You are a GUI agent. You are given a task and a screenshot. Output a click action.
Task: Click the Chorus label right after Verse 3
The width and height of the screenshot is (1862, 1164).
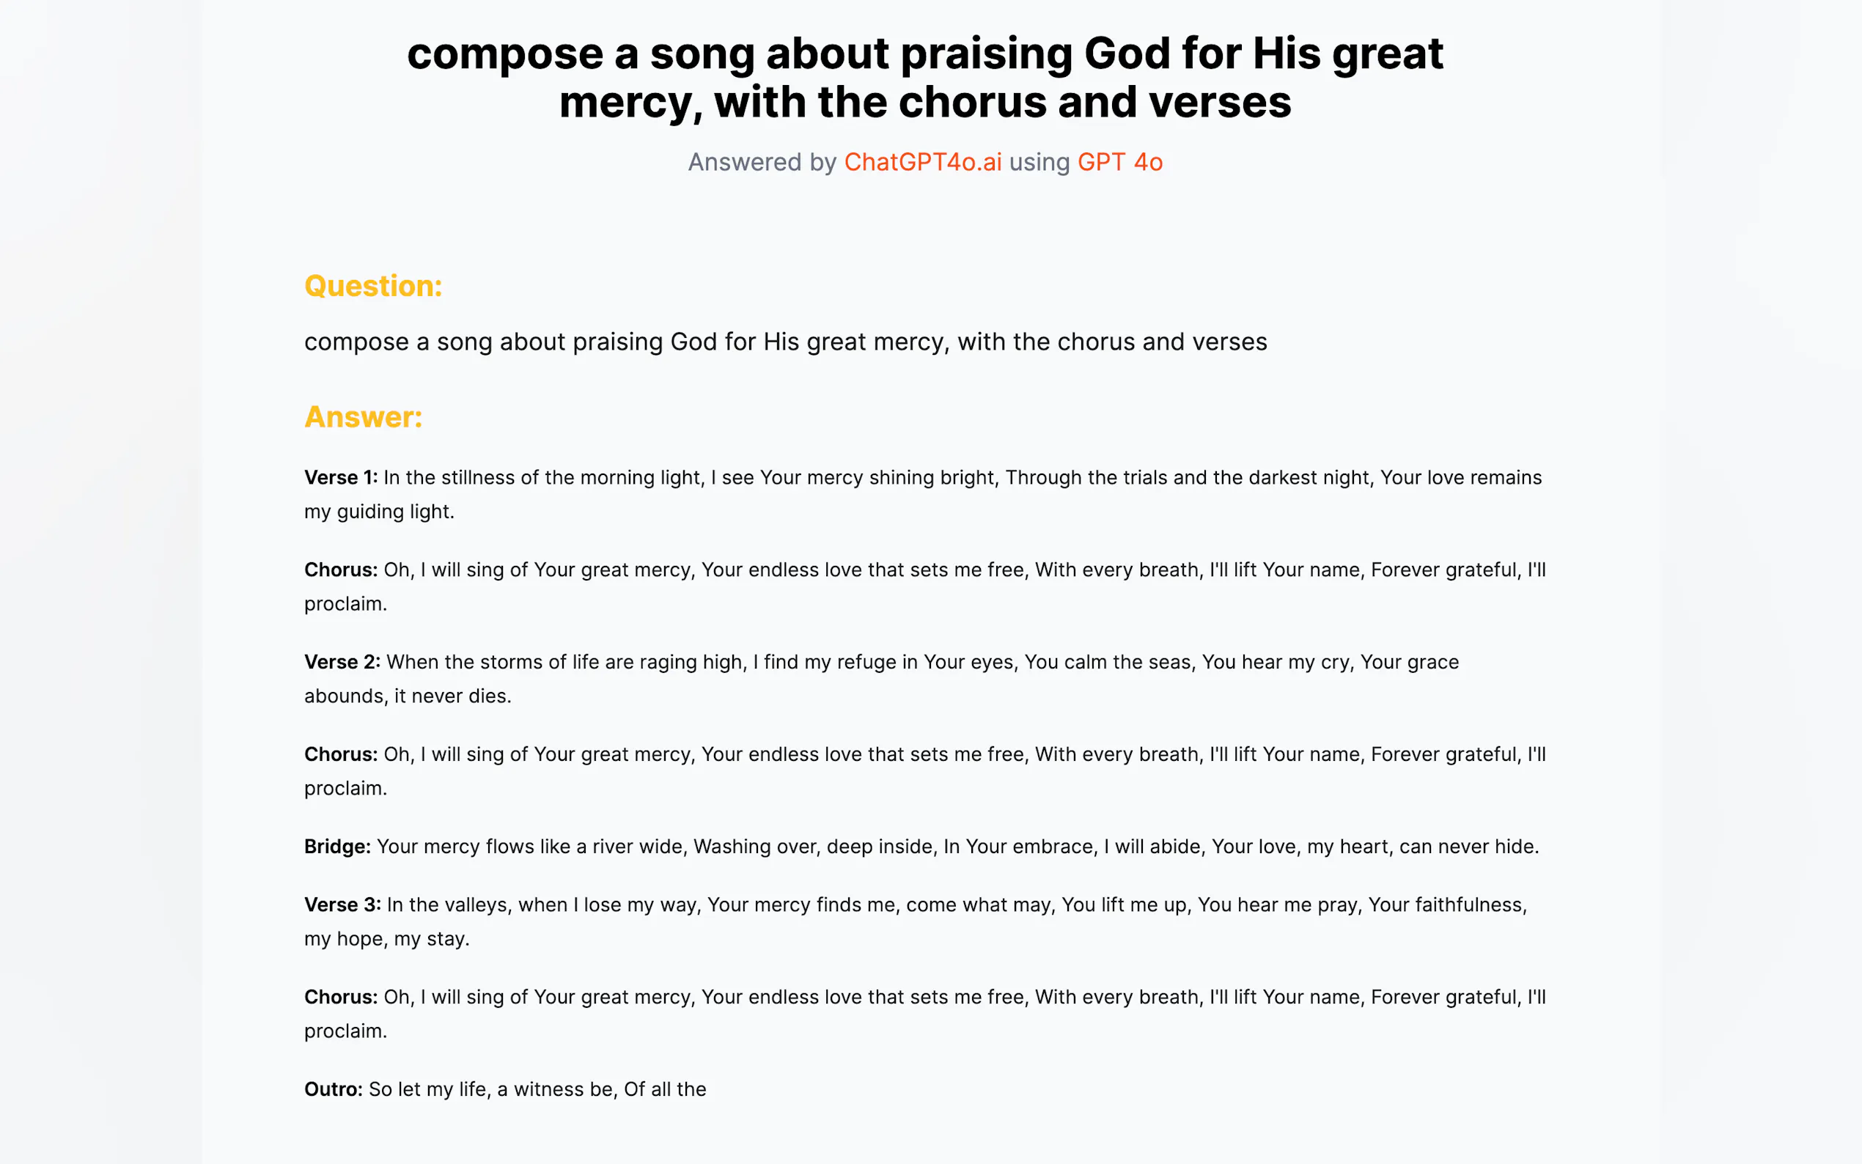[x=340, y=998]
